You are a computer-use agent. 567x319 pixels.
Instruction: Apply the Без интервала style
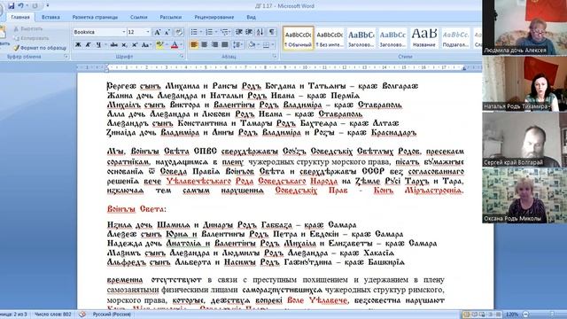click(x=330, y=38)
